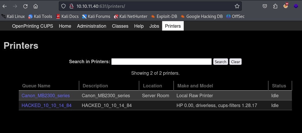
Task: Open the Help nav tab
Action: pos(139,26)
